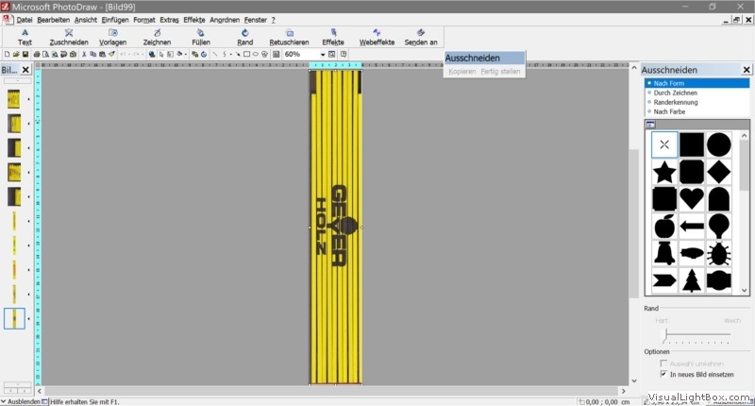Open the Extras menu
The height and width of the screenshot is (406, 755).
(169, 20)
